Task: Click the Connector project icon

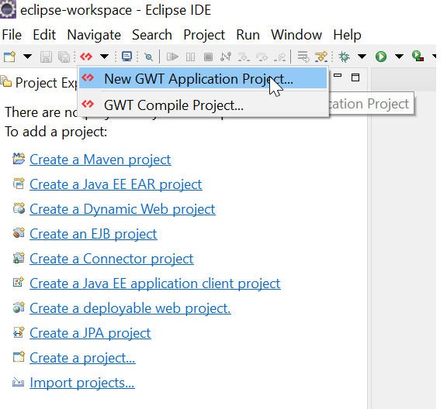Action: (x=19, y=258)
